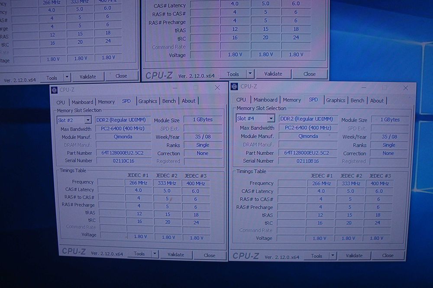Click Close button in top-right CPU-Z window
This screenshot has height=288, width=433.
310,74
